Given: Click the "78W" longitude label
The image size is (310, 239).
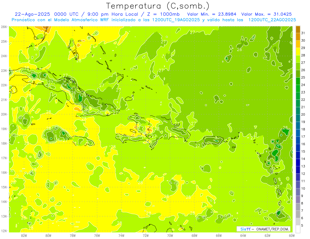Looking at the screenshot, I should pos(73,235).
